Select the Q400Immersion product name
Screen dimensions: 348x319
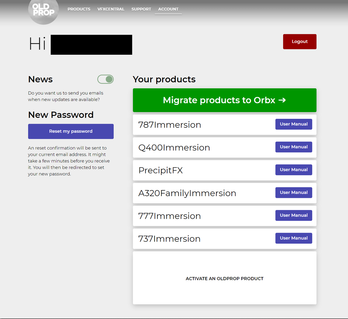click(x=174, y=148)
